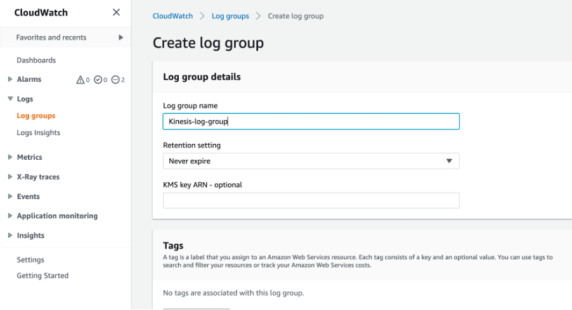Expand Application monitoring arrow
Image resolution: width=572 pixels, height=310 pixels.
(10, 216)
